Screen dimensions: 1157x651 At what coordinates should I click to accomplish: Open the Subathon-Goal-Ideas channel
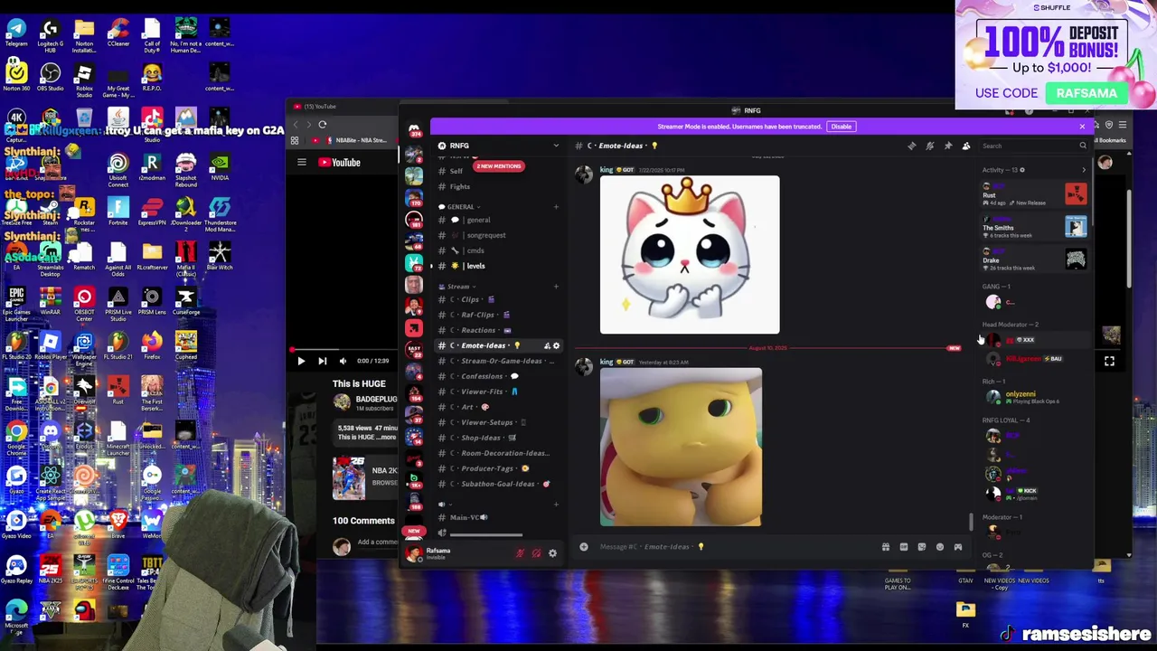pyautogui.click(x=498, y=484)
